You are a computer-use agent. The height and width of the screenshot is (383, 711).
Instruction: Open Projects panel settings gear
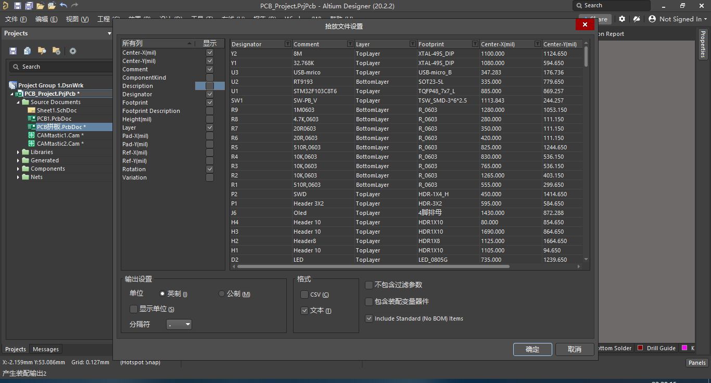tap(73, 50)
